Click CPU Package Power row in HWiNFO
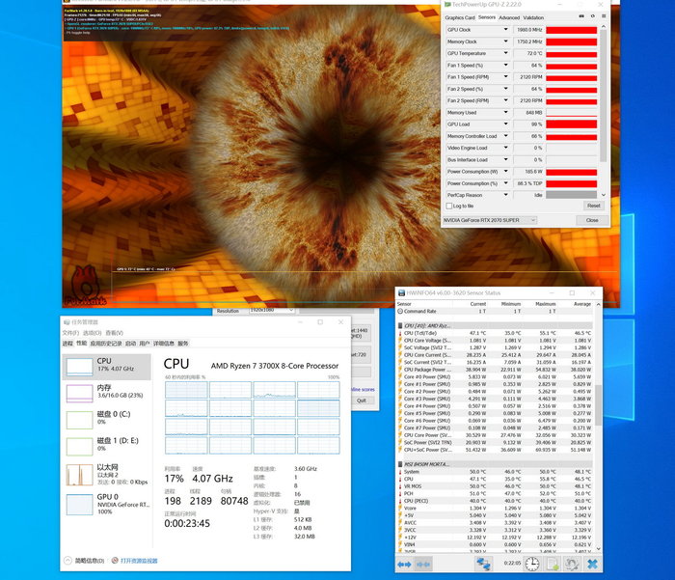This screenshot has width=675, height=580. click(495, 370)
